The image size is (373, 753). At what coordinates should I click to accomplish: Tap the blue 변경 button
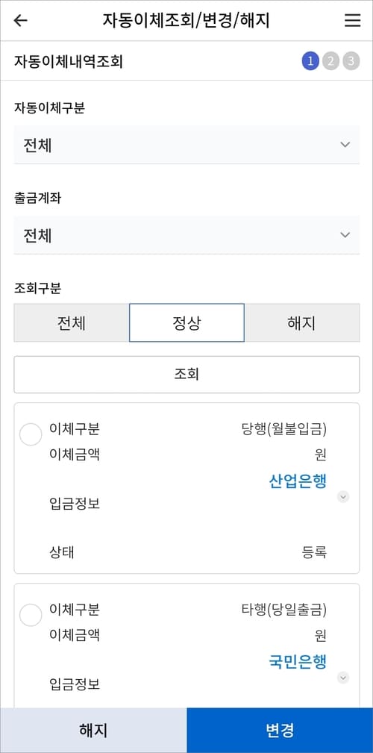tap(280, 731)
